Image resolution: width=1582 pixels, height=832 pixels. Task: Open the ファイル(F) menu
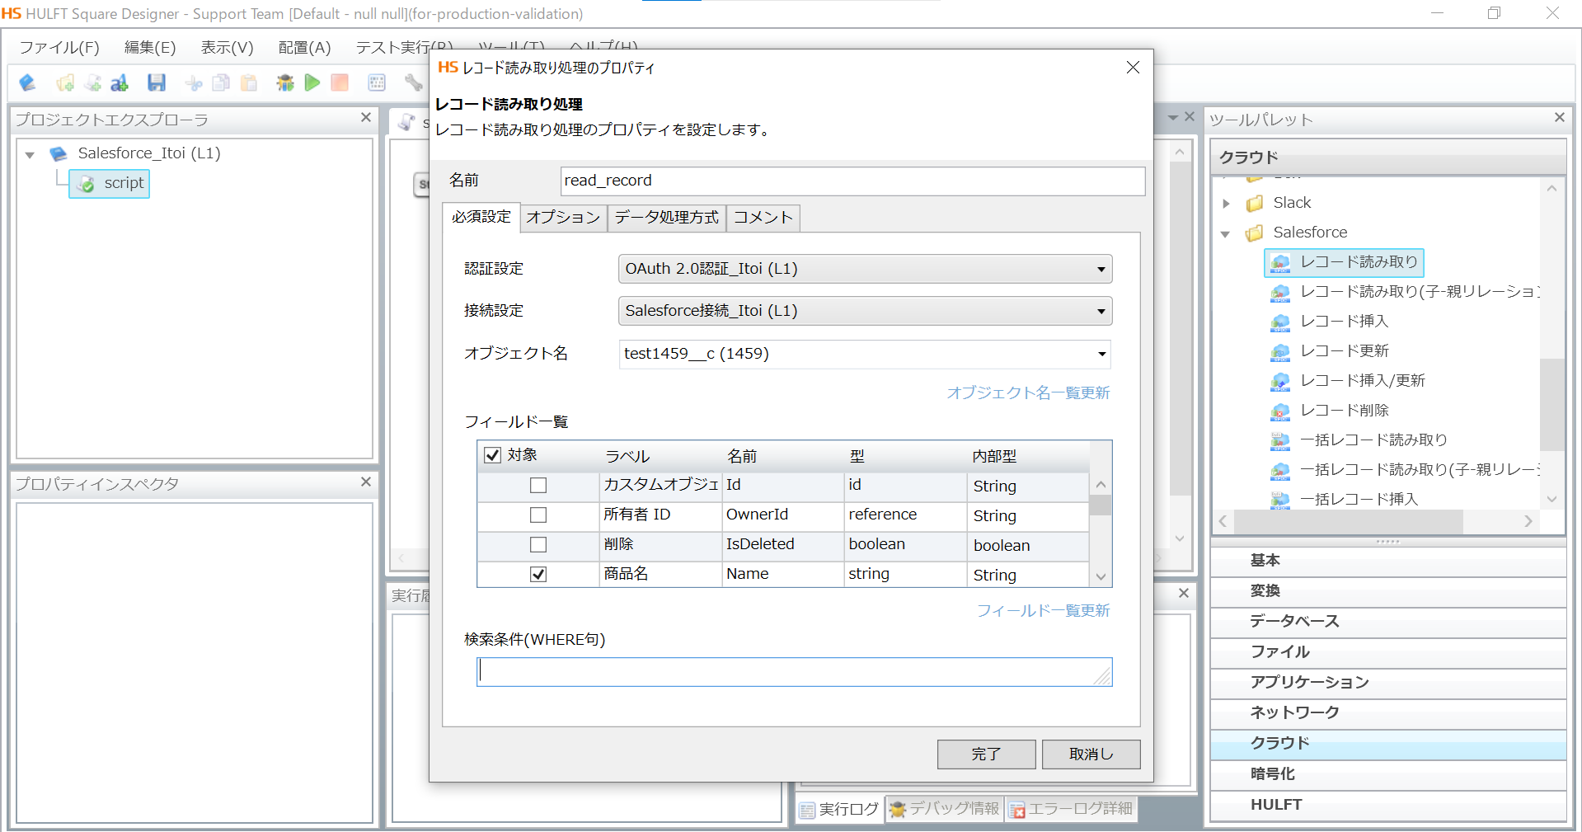point(59,48)
